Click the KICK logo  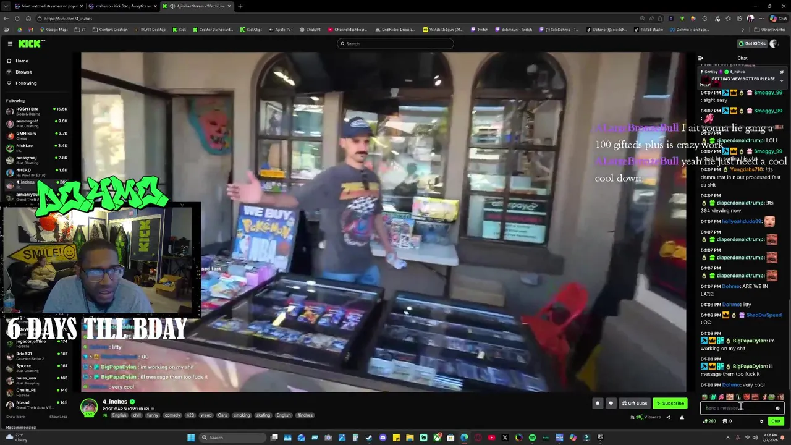(x=31, y=43)
